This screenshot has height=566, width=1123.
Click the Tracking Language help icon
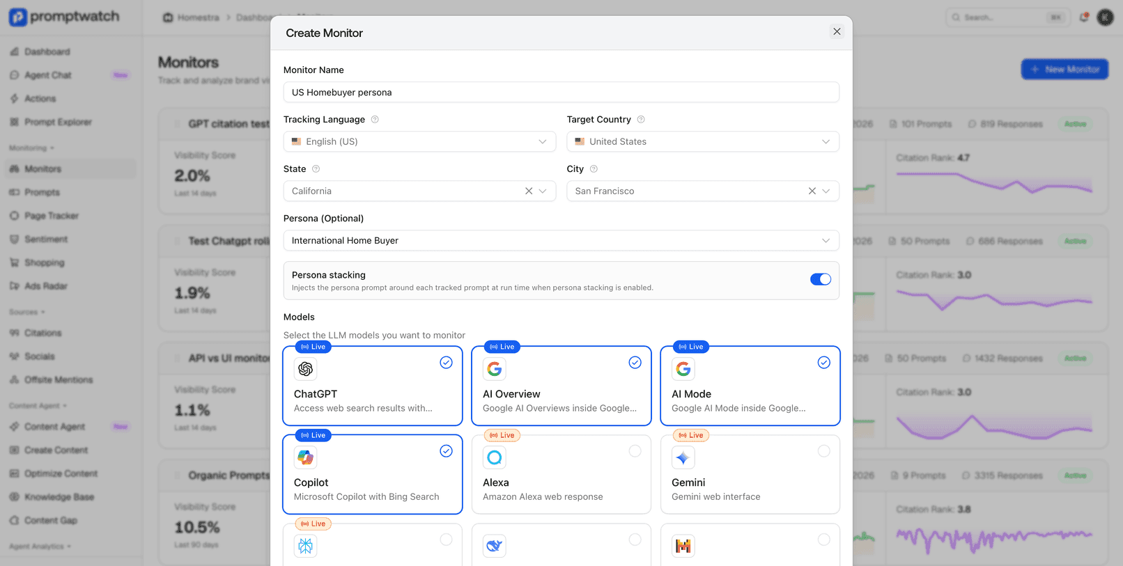point(375,120)
